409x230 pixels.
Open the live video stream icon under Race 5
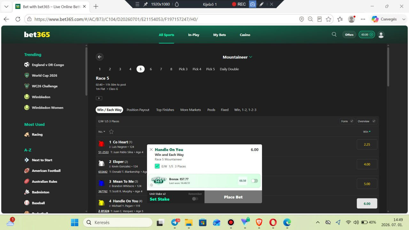coord(99,98)
